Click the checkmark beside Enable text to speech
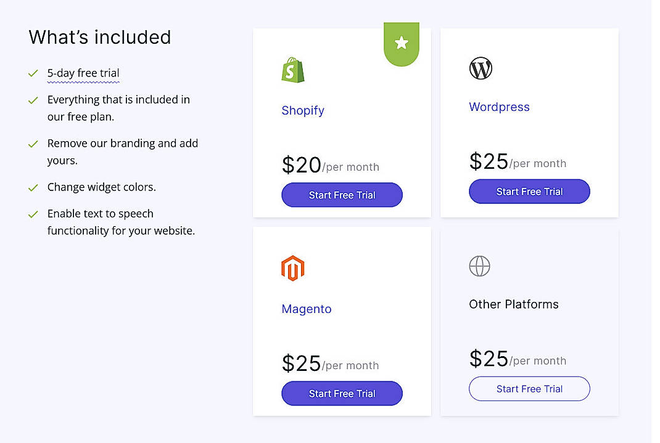Image resolution: width=660 pixels, height=443 pixels. tap(33, 214)
